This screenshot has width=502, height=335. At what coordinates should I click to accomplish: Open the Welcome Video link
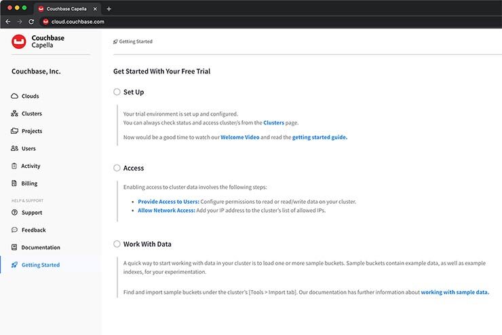click(239, 137)
